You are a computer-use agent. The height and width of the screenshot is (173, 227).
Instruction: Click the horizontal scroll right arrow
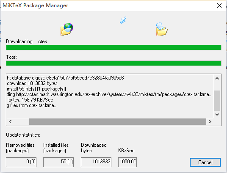(210, 122)
